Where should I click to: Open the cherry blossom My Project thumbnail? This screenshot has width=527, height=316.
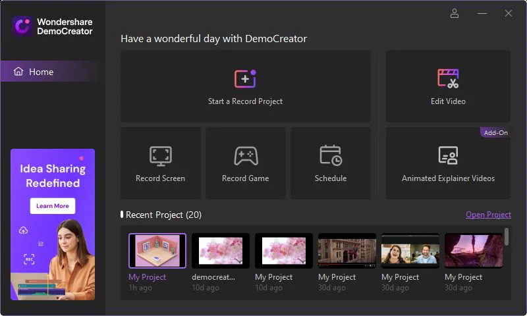click(284, 251)
